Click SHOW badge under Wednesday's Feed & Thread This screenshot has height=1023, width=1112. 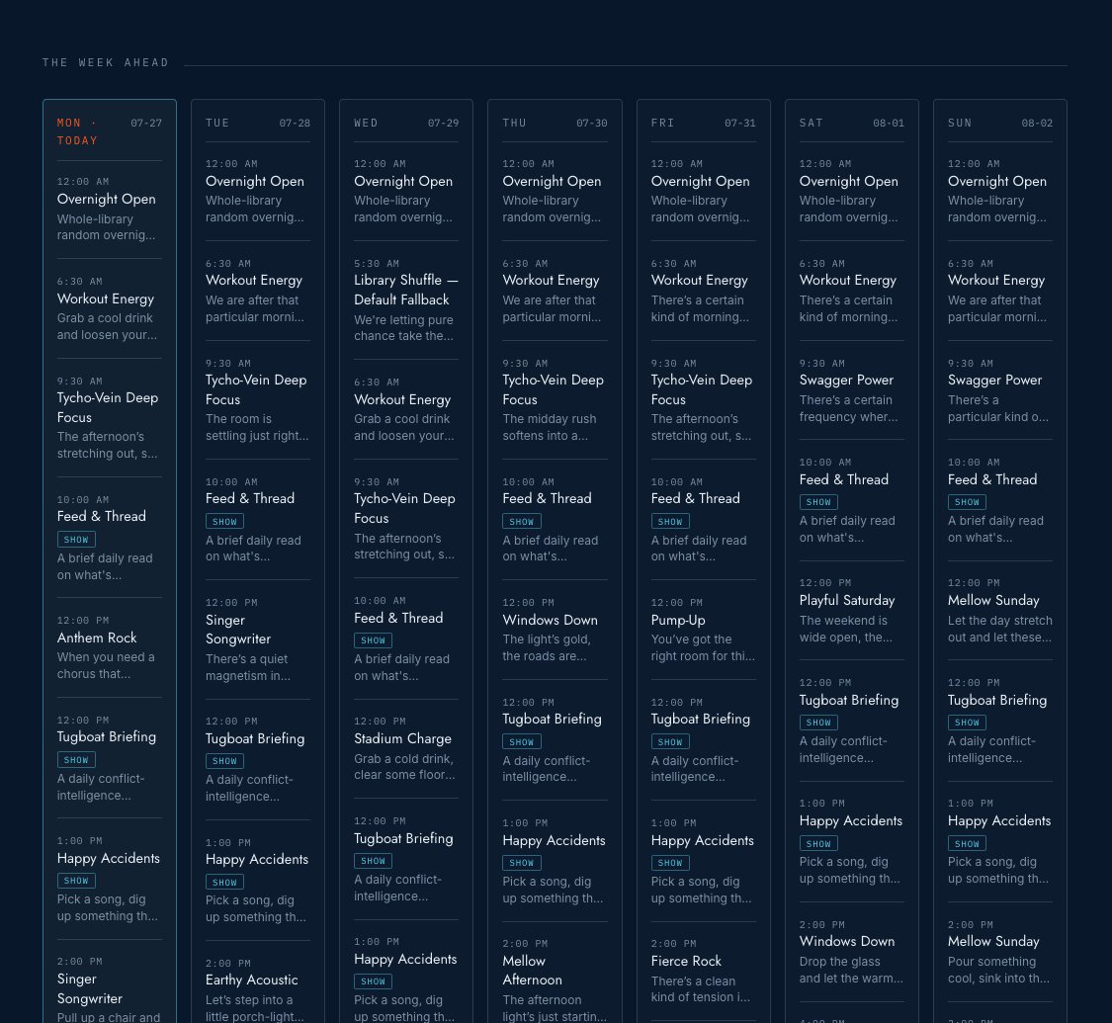(x=373, y=640)
